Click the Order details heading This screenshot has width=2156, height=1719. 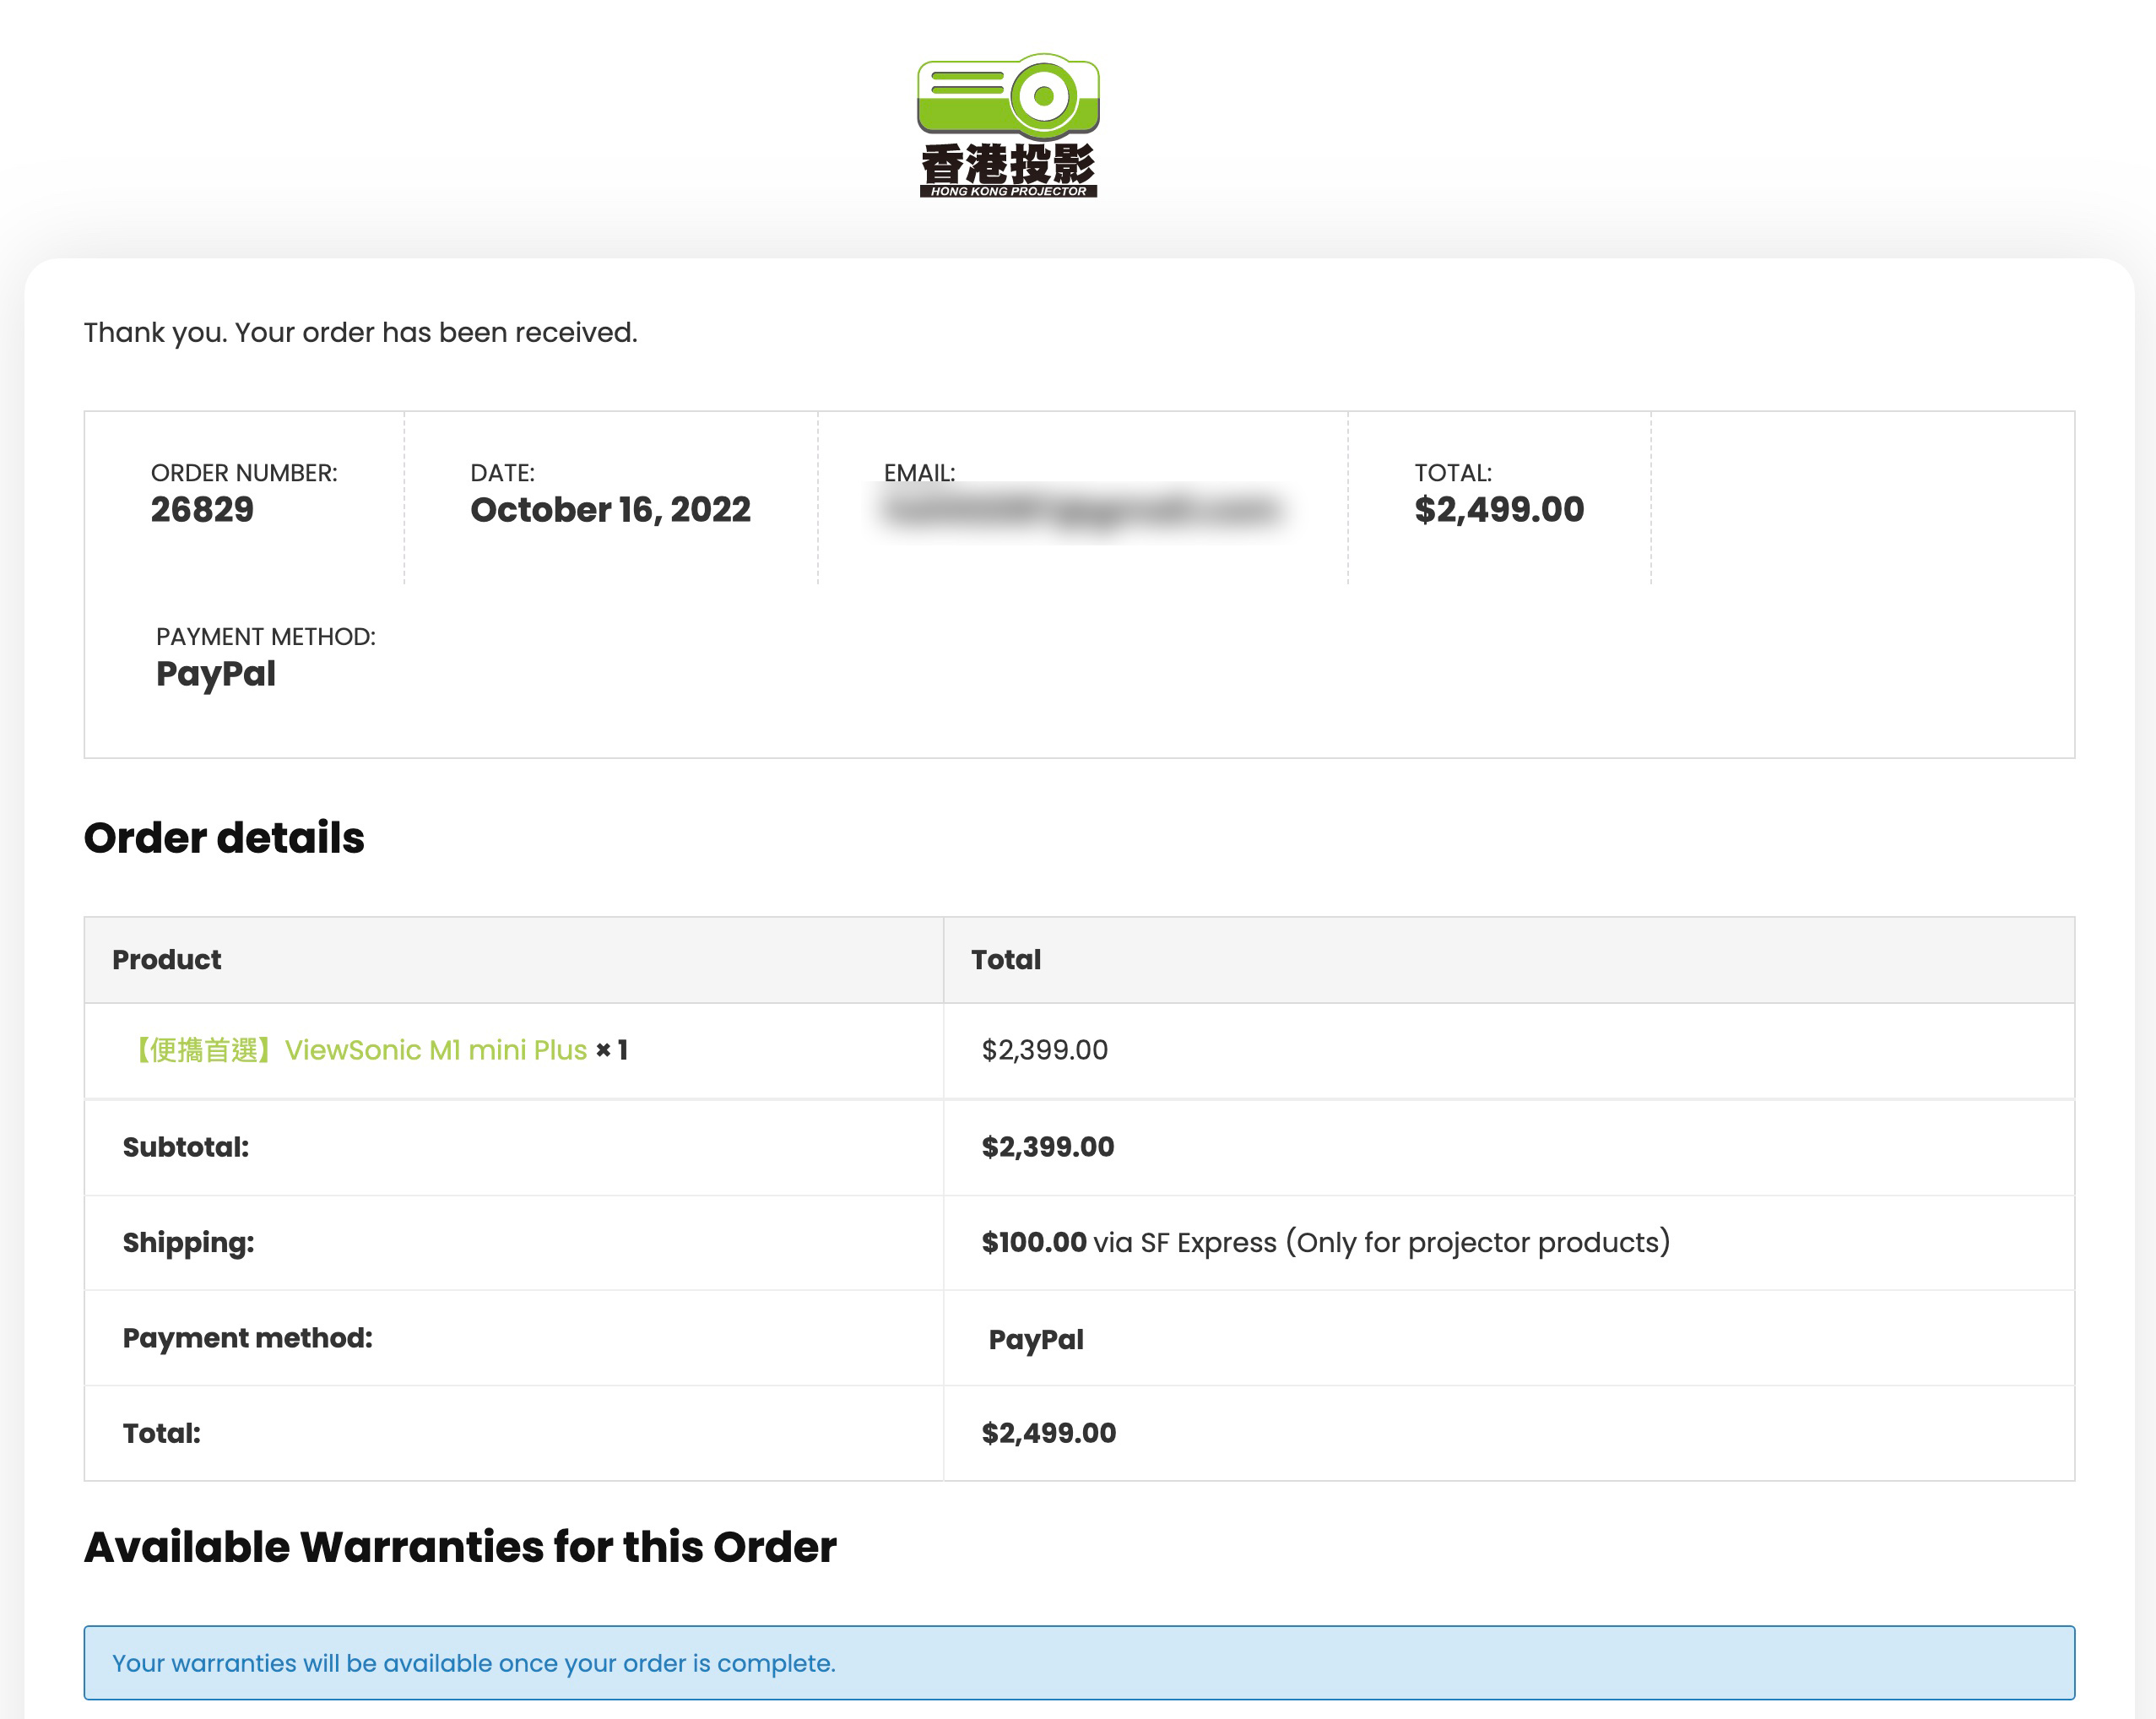pos(224,838)
